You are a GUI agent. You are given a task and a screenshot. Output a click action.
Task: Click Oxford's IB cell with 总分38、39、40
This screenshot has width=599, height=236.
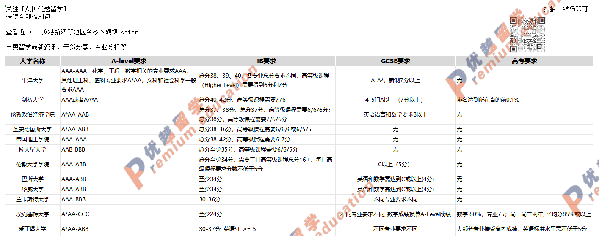pyautogui.click(x=267, y=80)
